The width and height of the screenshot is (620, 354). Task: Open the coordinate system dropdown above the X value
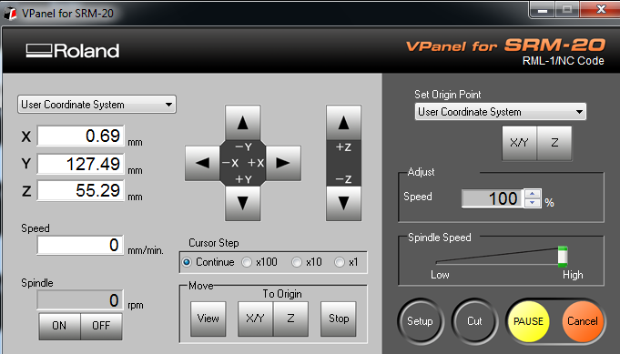point(97,105)
